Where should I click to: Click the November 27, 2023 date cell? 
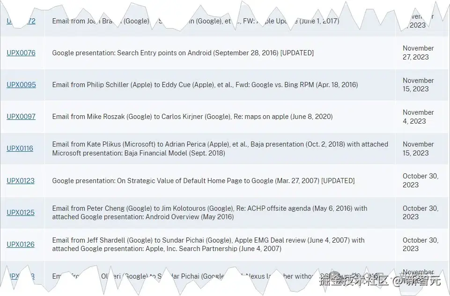418,52
